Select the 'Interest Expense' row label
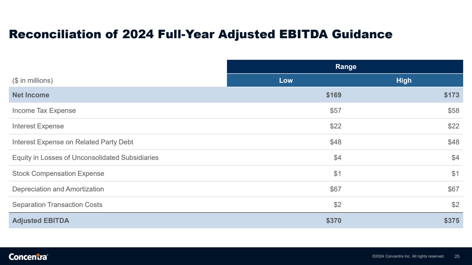 pyautogui.click(x=38, y=126)
